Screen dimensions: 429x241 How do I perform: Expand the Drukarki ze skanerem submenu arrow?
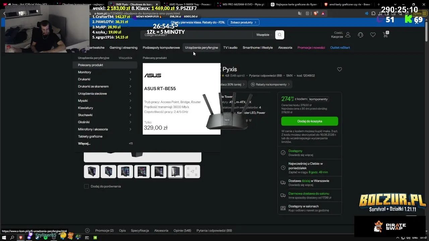[130, 86]
